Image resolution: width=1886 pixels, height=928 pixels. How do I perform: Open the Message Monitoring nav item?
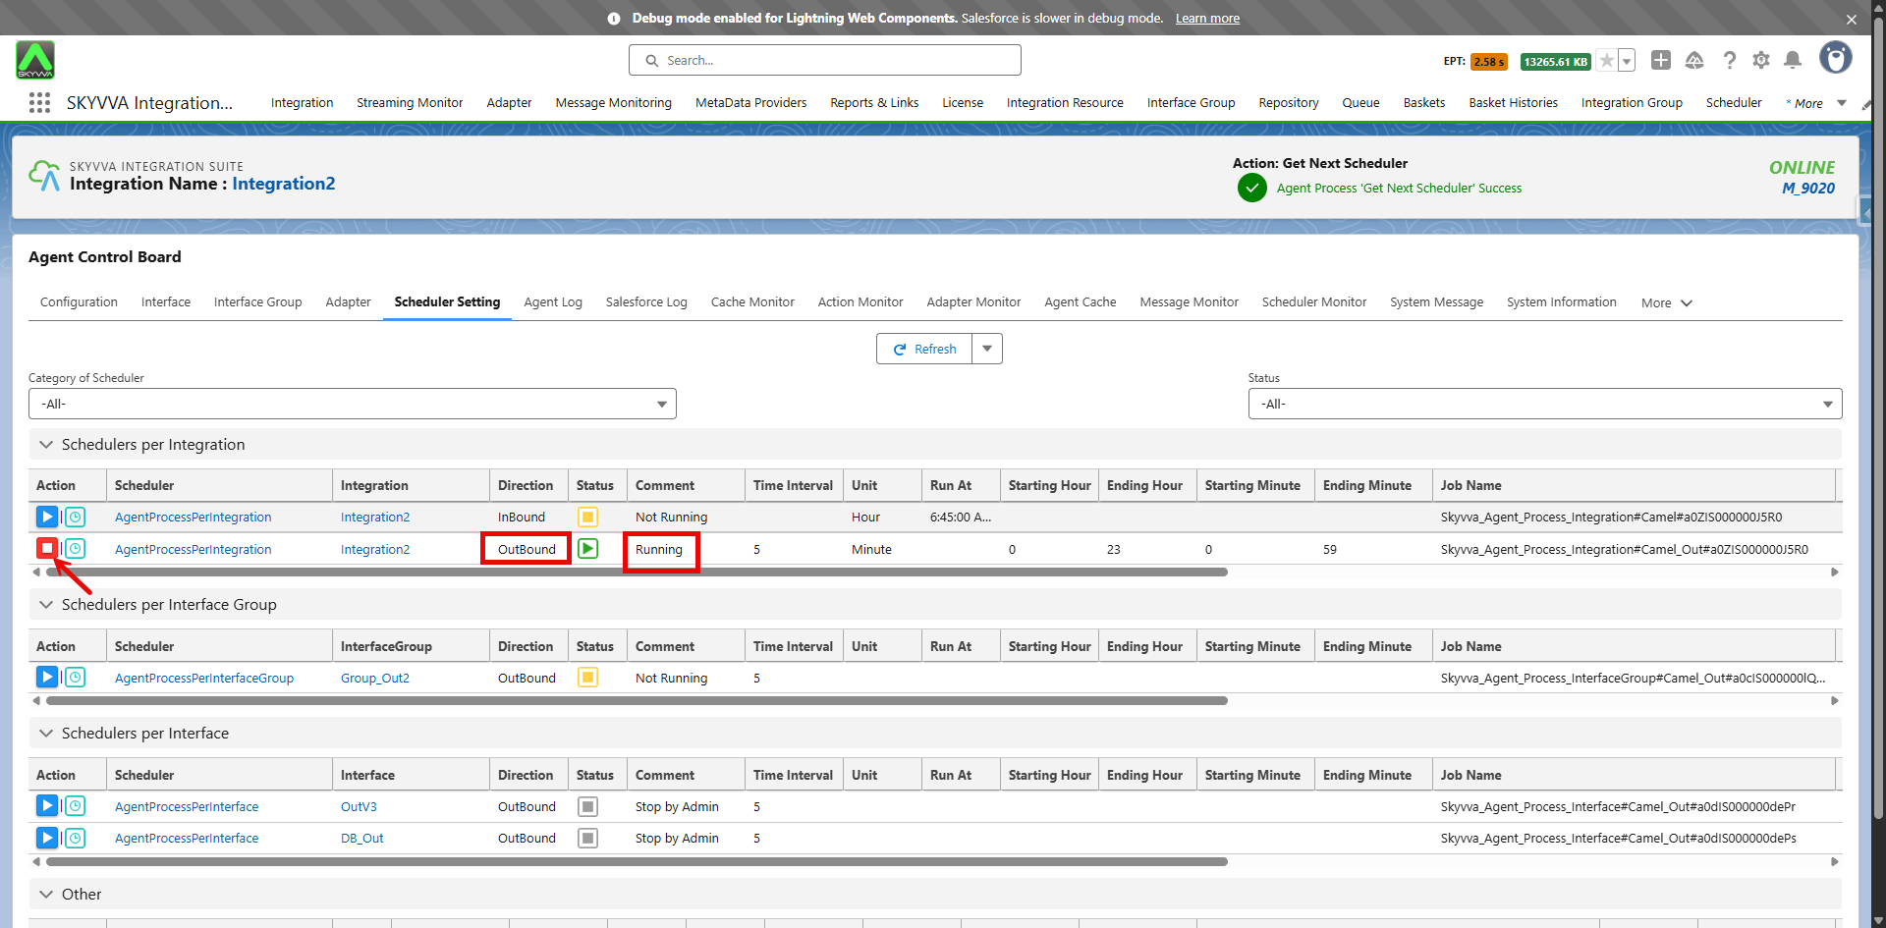[613, 103]
